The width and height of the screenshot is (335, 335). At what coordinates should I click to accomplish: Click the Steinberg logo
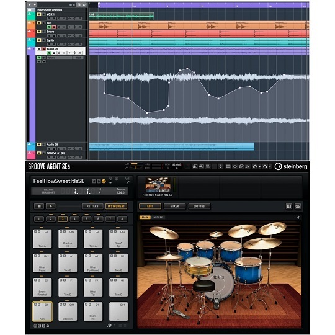point(291,166)
